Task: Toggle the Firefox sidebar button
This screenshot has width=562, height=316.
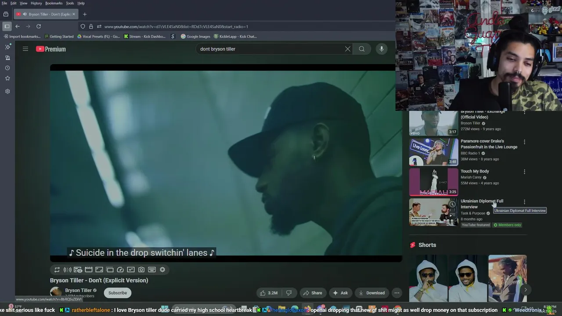Action: 7,26
